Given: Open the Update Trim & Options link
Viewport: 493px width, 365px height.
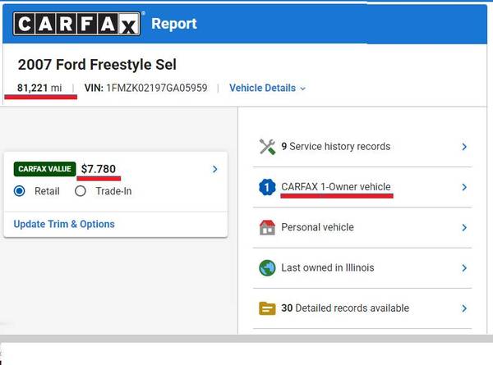Looking at the screenshot, I should [x=64, y=224].
